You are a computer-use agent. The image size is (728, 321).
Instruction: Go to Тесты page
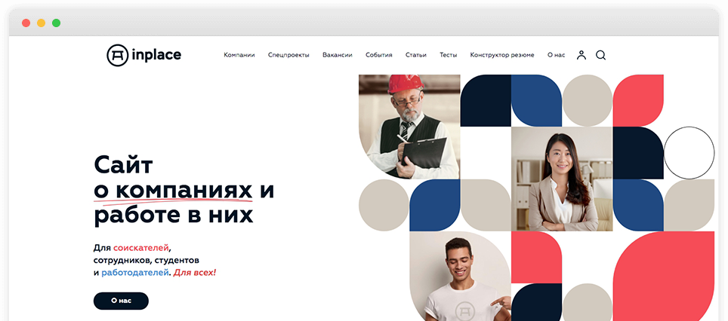click(x=448, y=55)
